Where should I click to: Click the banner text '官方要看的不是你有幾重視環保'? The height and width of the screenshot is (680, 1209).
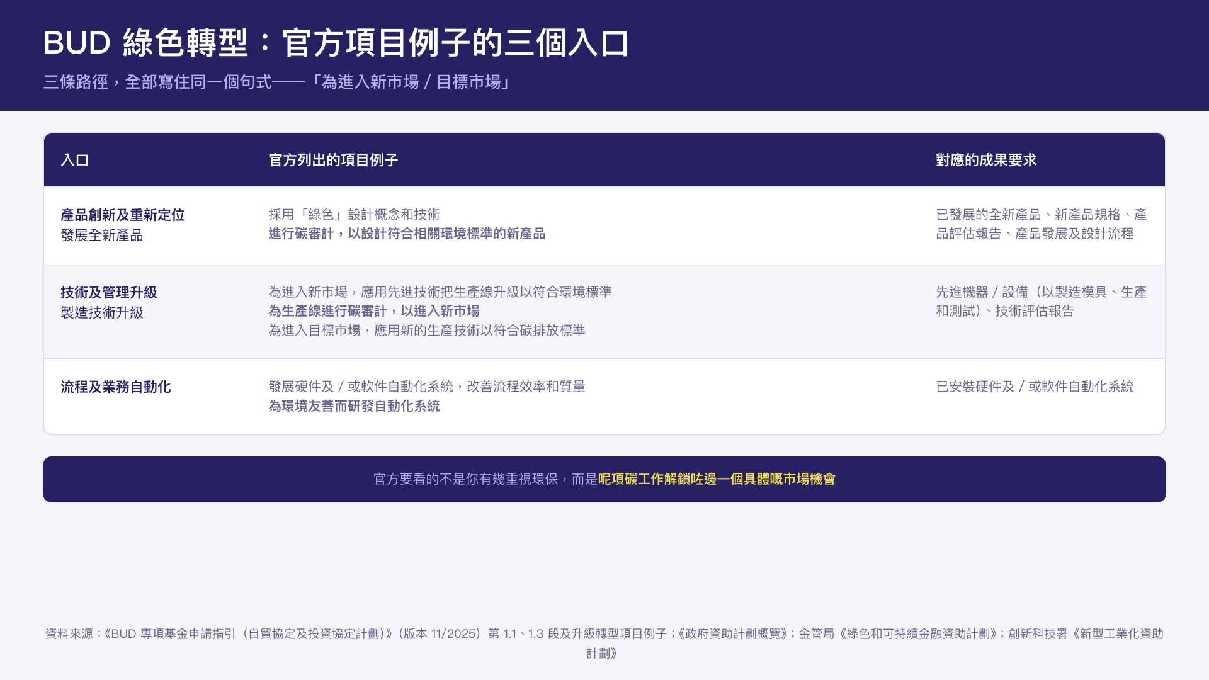[x=466, y=479]
